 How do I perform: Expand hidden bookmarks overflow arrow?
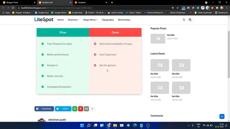(x=190, y=13)
